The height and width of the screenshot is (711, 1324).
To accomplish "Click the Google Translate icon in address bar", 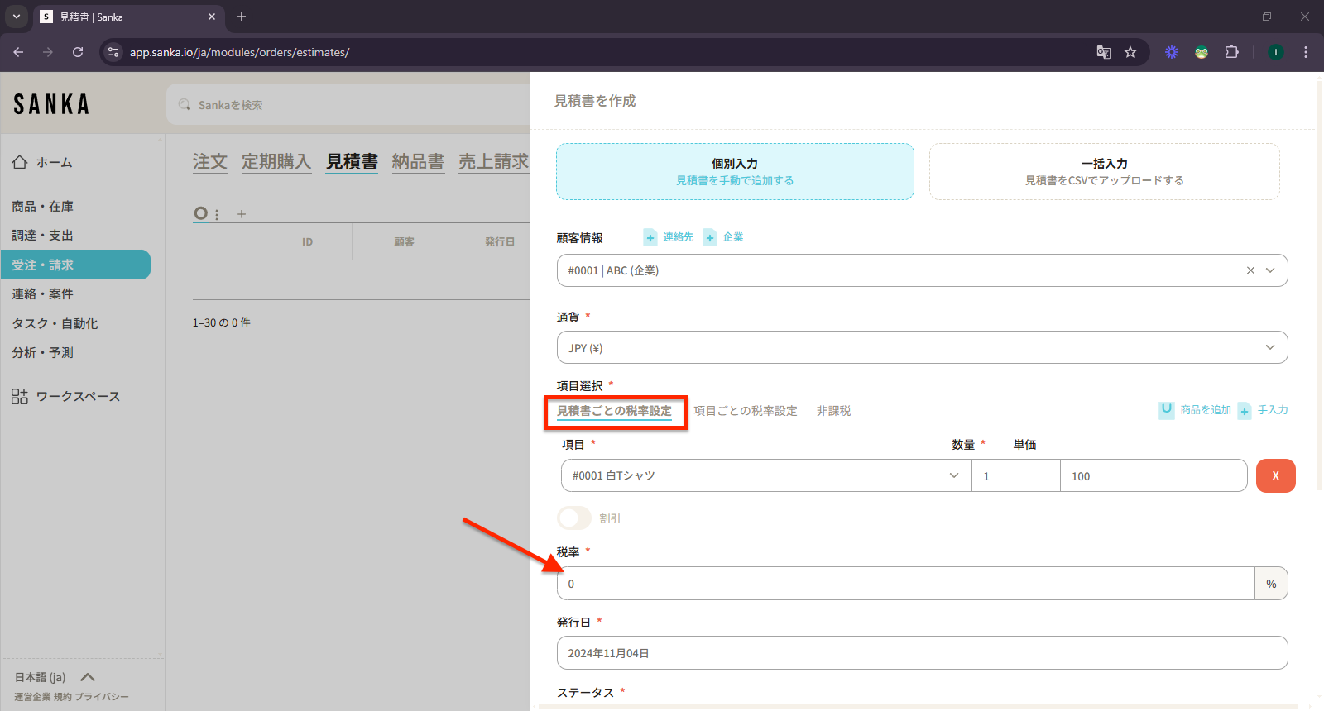I will tap(1103, 52).
